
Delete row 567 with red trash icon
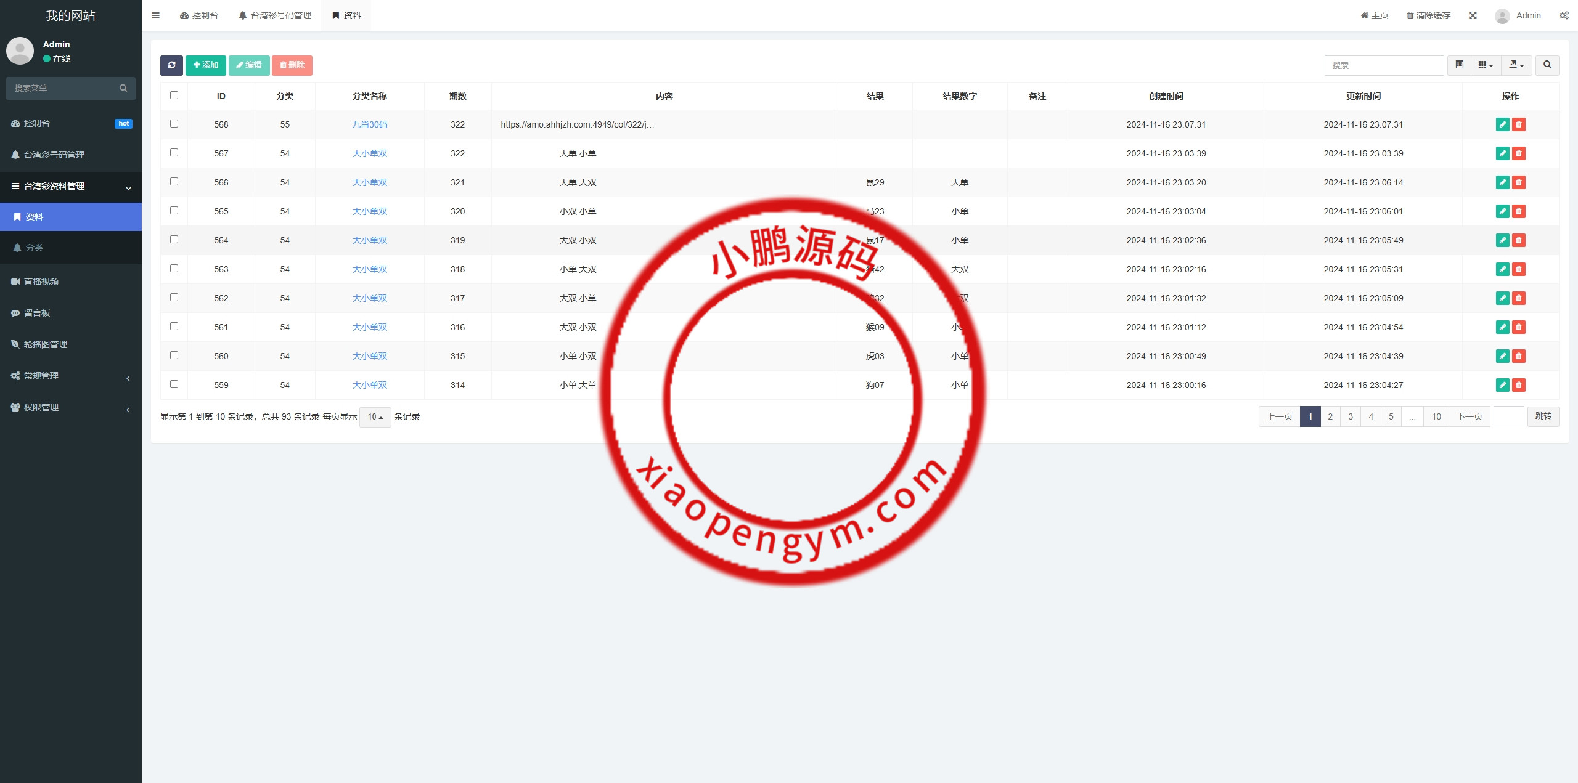1519,153
